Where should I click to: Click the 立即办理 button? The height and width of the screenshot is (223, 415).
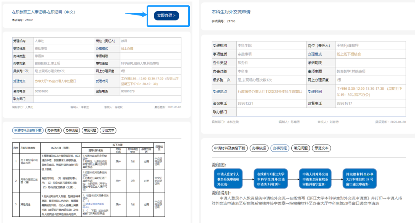pyautogui.click(x=166, y=16)
